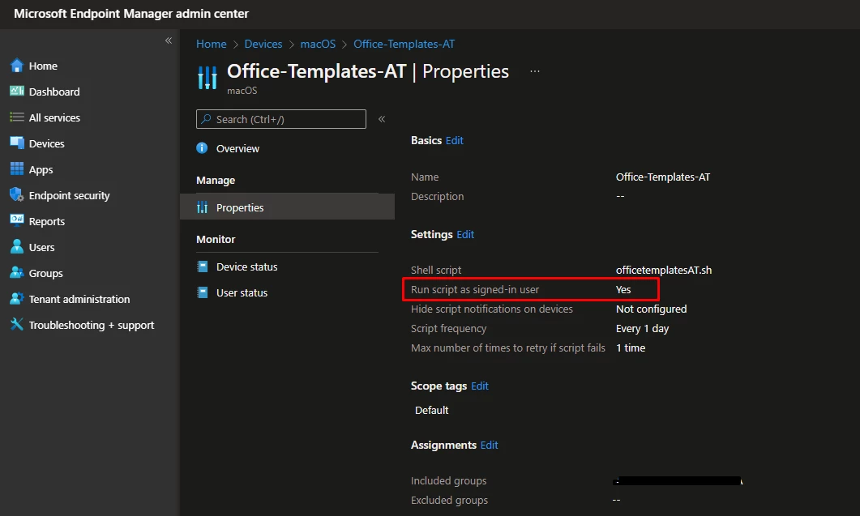Click the Default scope tag
860x516 pixels.
tap(432, 410)
